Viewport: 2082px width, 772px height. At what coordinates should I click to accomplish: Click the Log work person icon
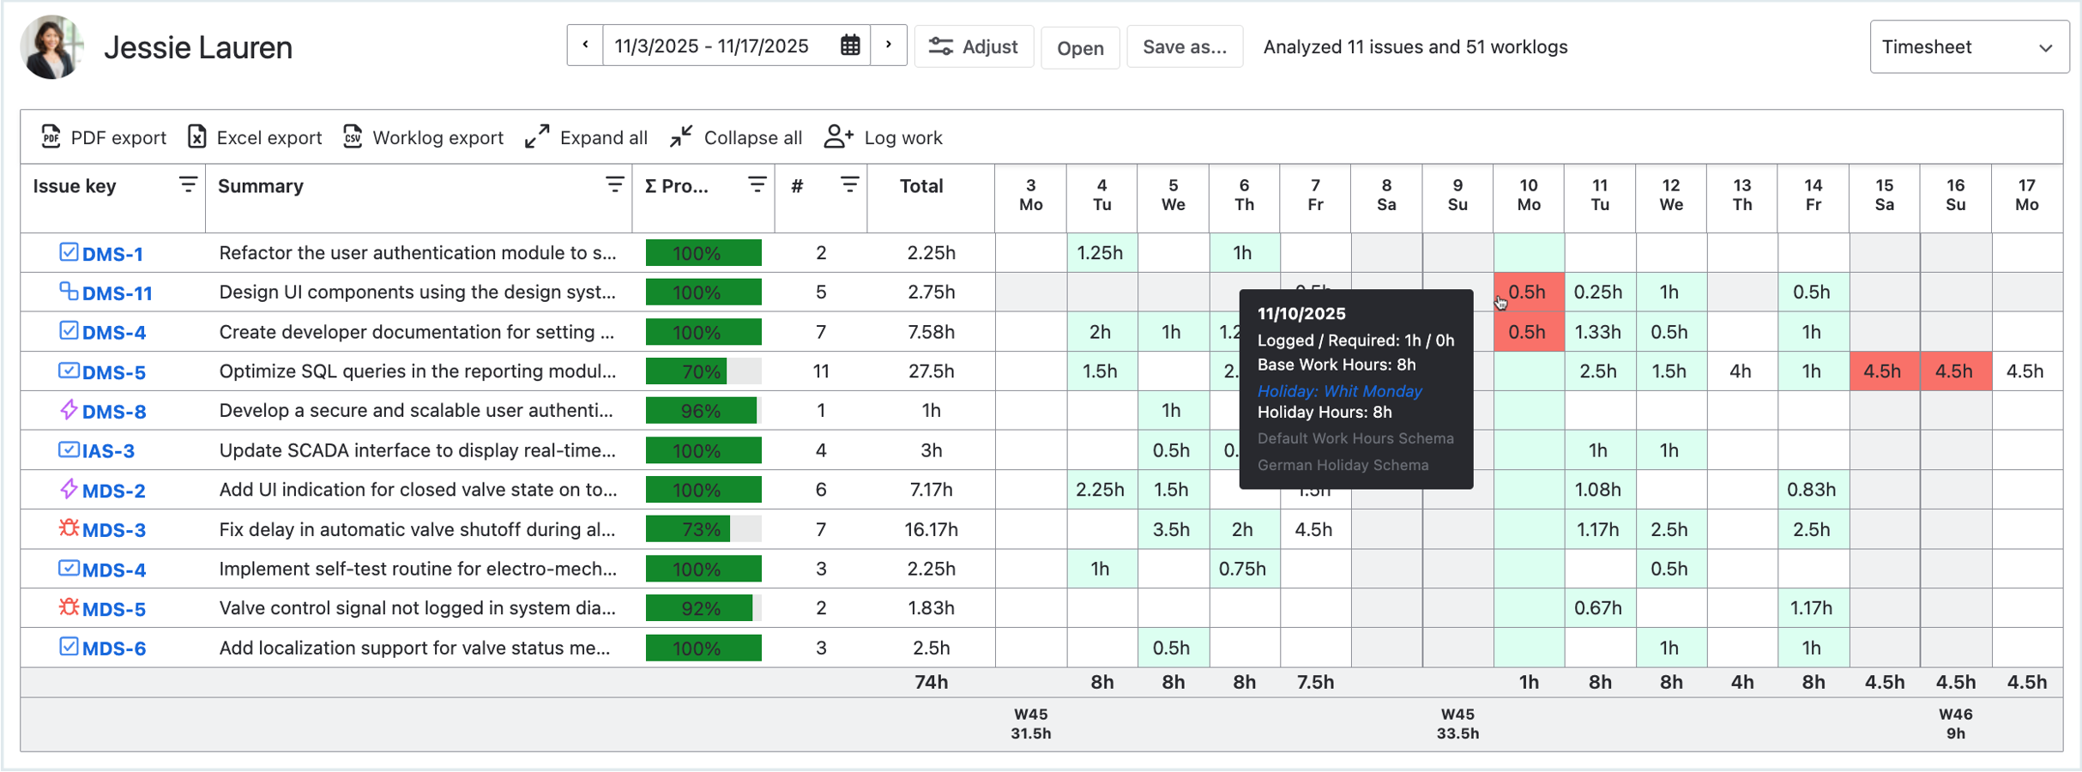838,137
